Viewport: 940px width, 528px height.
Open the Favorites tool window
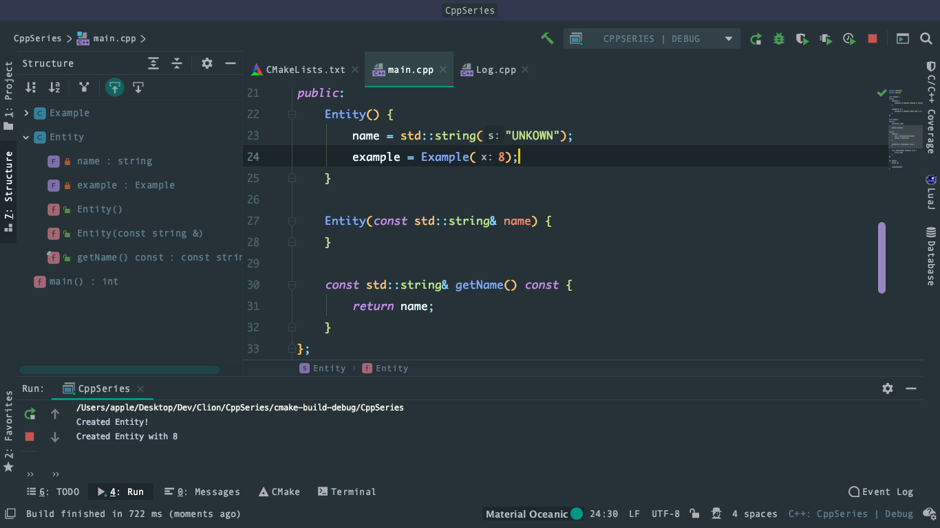[8, 431]
